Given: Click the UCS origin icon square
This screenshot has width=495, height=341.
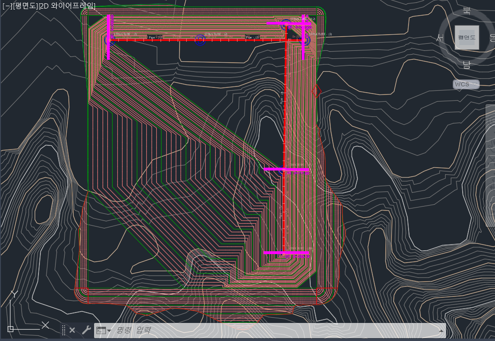Looking at the screenshot, I should pyautogui.click(x=10, y=328).
